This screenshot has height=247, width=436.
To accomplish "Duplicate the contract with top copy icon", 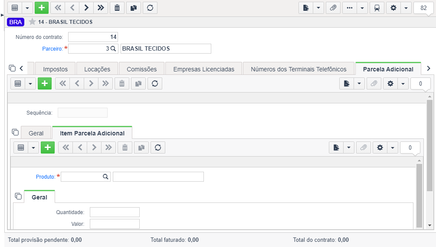I will point(134,8).
